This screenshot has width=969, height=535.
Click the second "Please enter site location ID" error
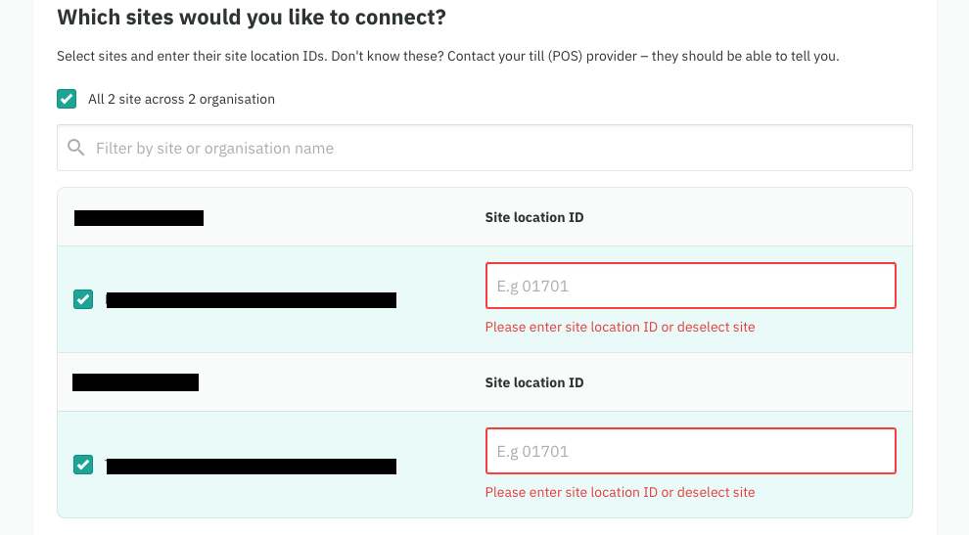tap(620, 492)
